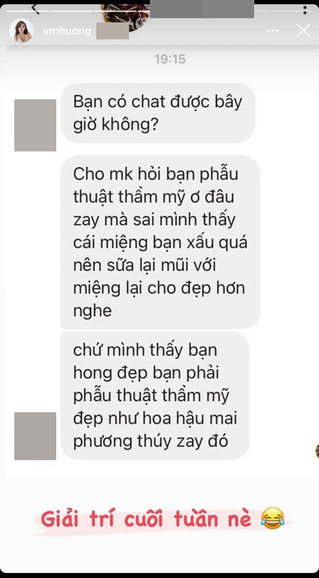Jump to the second story progress segment
The height and width of the screenshot is (578, 319).
pyautogui.click(x=72, y=11)
